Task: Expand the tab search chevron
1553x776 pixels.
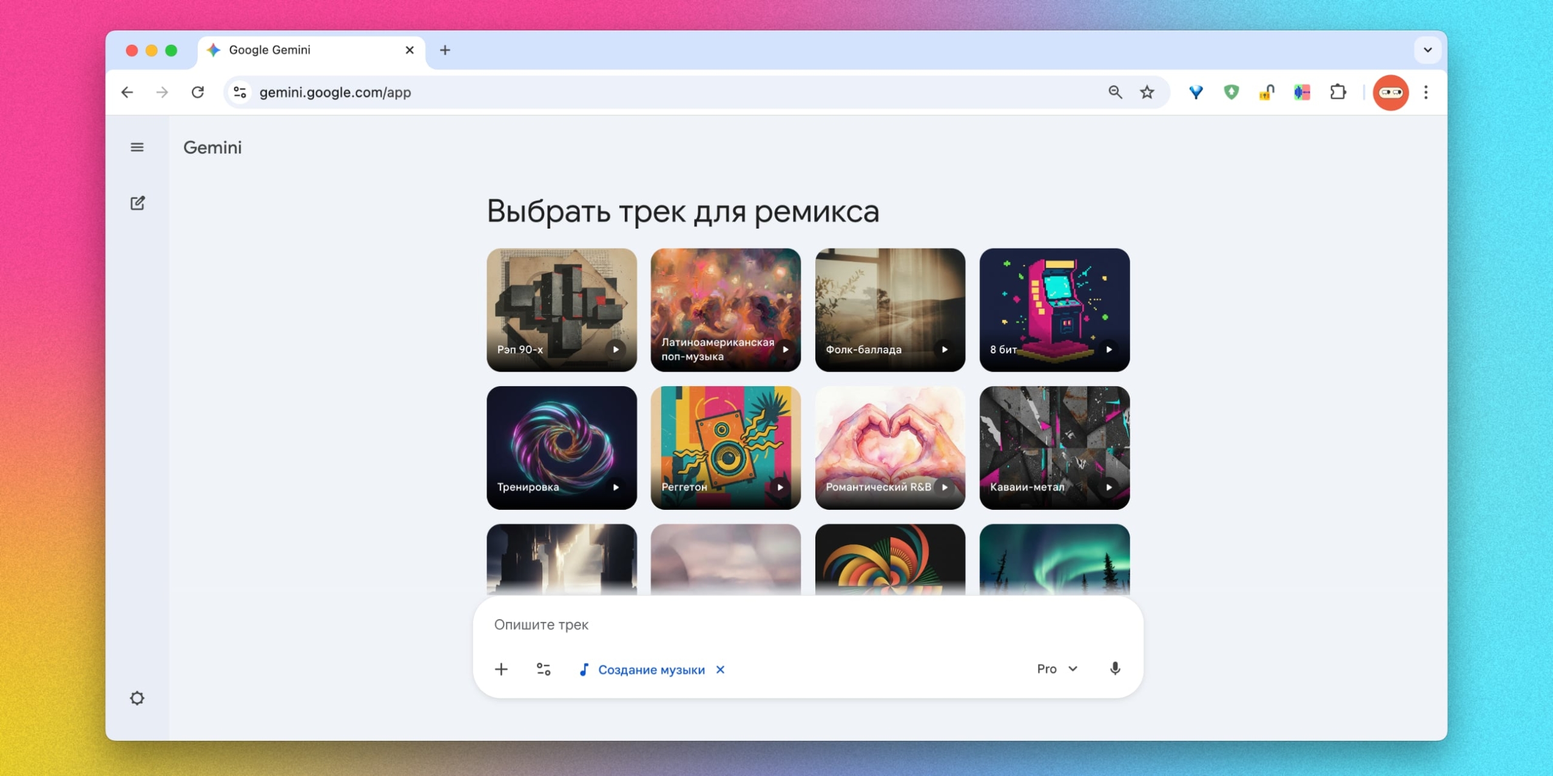Action: [x=1427, y=50]
